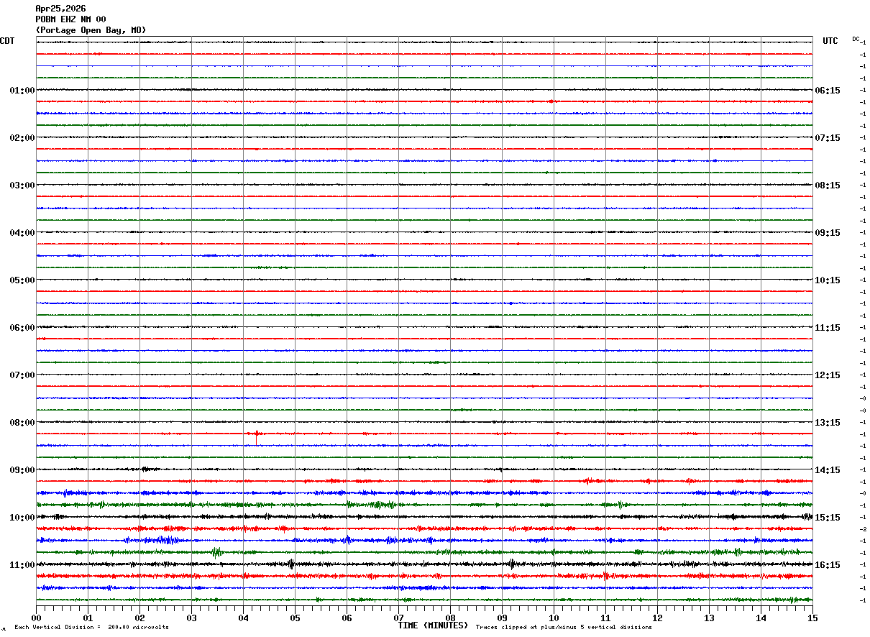The width and height of the screenshot is (870, 637).
Task: Click minute tick label 11 on the axis
Action: [605, 618]
